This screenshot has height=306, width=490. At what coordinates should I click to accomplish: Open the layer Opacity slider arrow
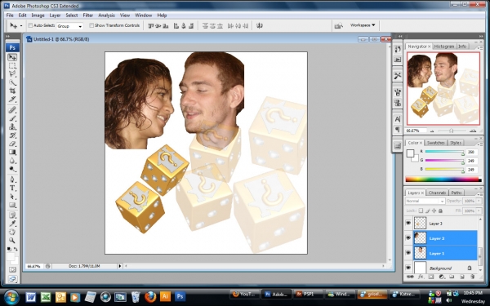click(479, 201)
